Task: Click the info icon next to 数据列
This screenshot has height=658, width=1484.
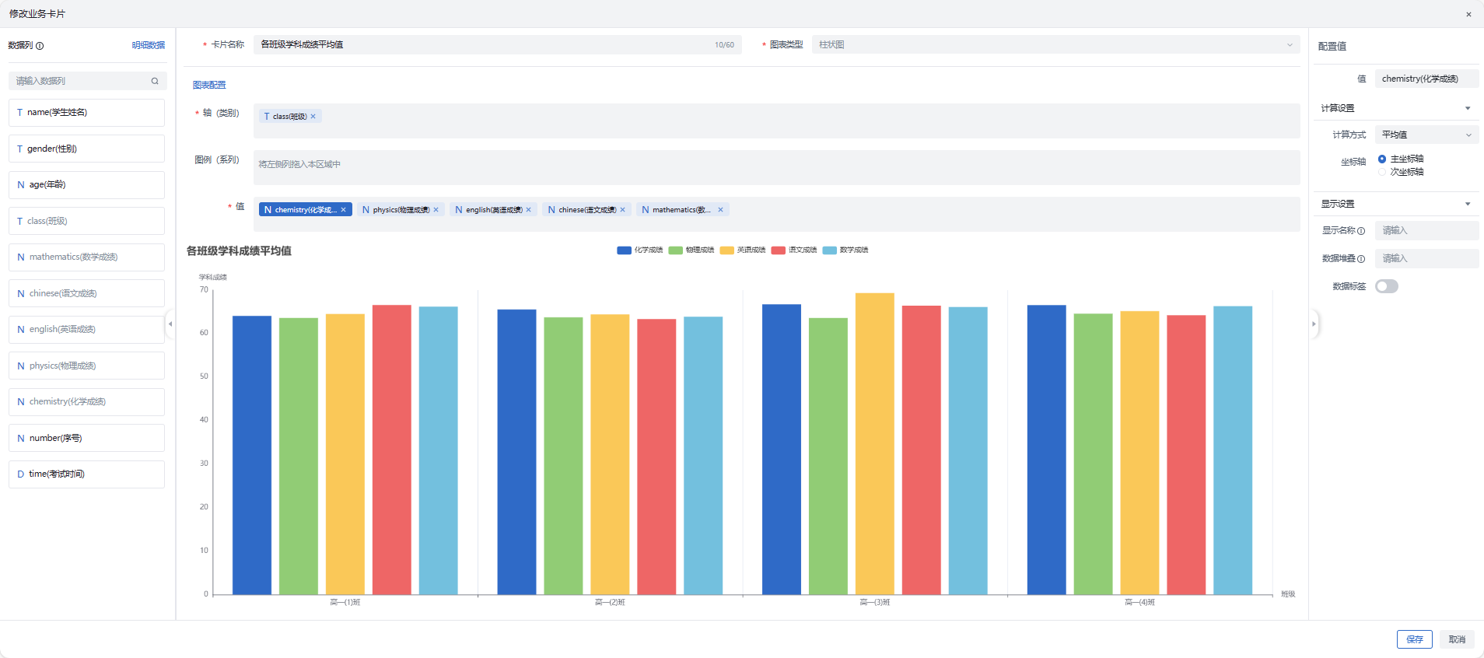Action: point(40,46)
